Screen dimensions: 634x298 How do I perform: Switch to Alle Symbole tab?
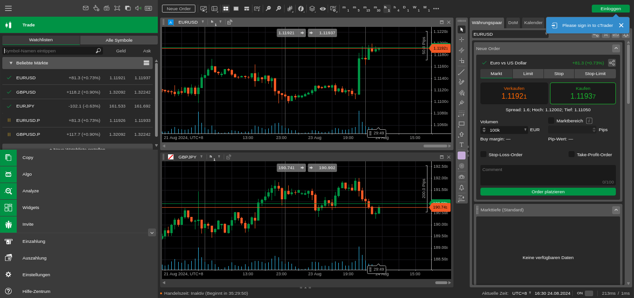(119, 40)
